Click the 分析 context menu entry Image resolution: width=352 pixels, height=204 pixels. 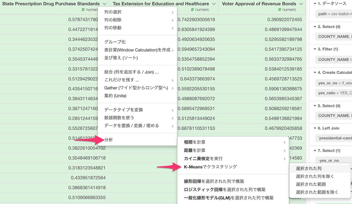click(108, 140)
